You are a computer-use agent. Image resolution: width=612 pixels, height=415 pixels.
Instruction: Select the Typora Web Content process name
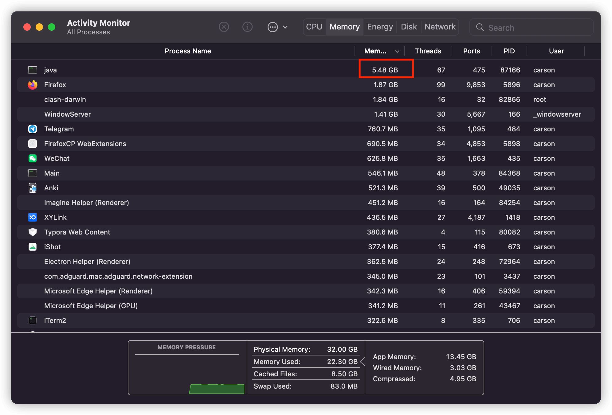pyautogui.click(x=77, y=232)
